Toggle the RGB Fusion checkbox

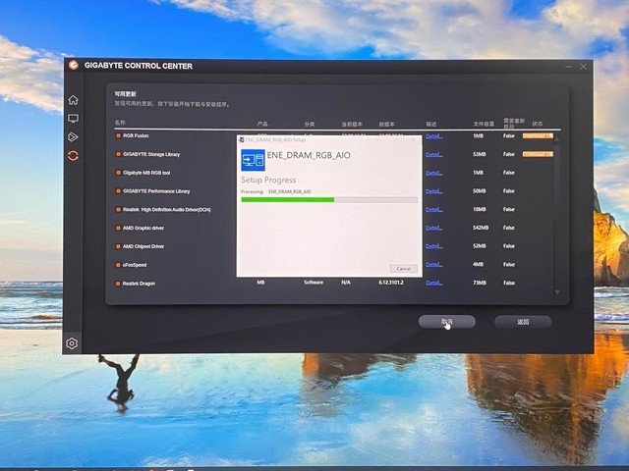pyautogui.click(x=118, y=135)
